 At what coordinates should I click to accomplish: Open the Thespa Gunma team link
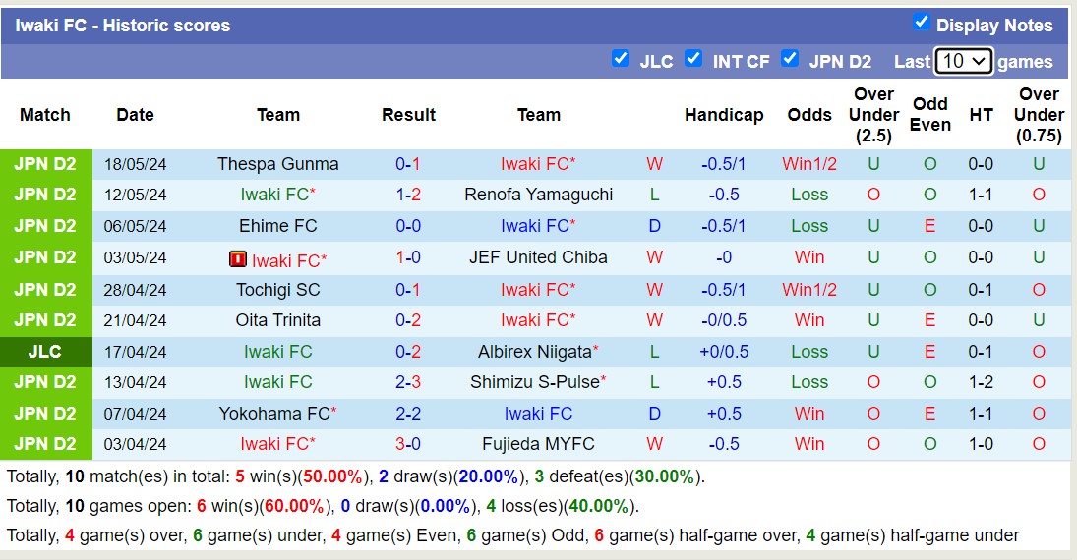coord(278,164)
